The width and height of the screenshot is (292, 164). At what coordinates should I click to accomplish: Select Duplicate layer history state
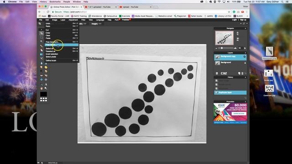(x=230, y=92)
